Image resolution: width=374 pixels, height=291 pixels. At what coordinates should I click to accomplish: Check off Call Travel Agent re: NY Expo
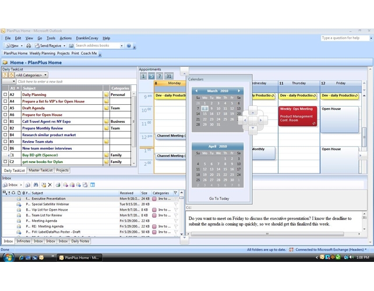coord(5,121)
